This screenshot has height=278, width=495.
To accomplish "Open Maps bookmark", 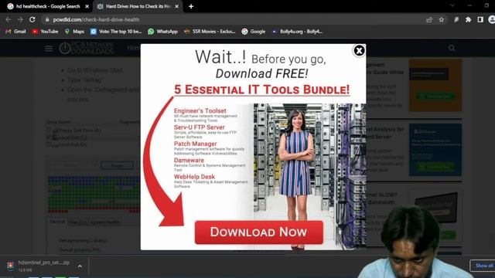I will [x=74, y=32].
